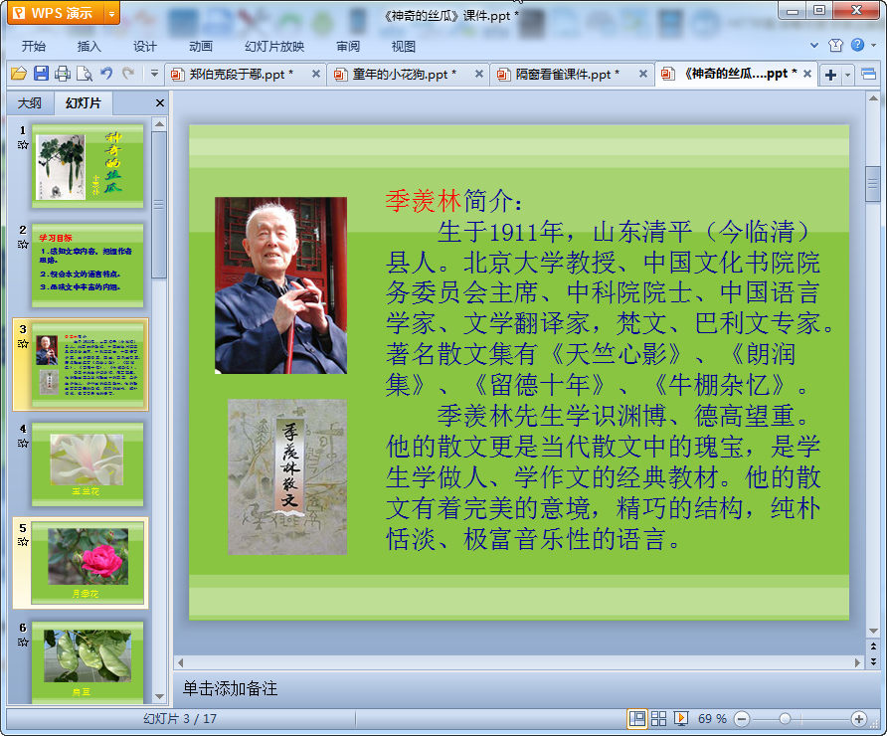Go to previous slide with double-up arrow
The width and height of the screenshot is (887, 736).
pyautogui.click(x=873, y=646)
